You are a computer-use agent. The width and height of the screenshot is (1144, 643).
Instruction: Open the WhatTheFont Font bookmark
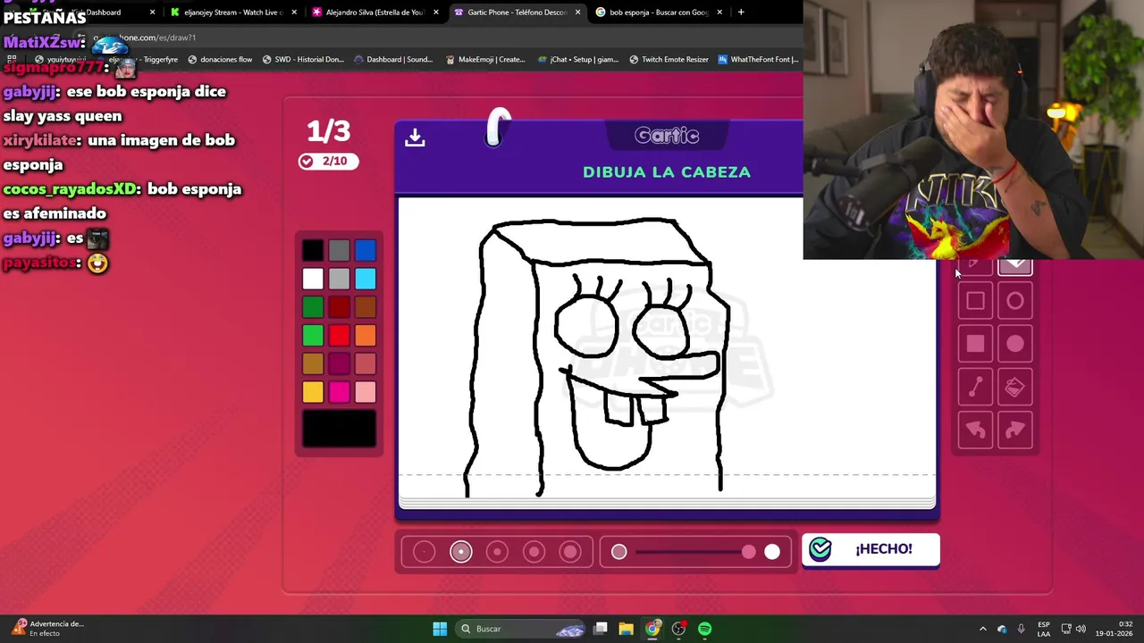[758, 60]
